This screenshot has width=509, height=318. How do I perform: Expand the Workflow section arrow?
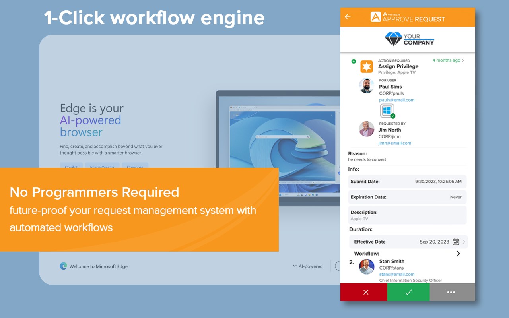[458, 254]
